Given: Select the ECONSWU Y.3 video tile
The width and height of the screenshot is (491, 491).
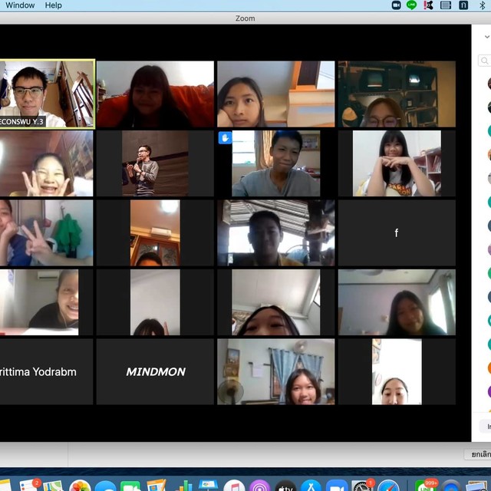Looking at the screenshot, I should [47, 94].
